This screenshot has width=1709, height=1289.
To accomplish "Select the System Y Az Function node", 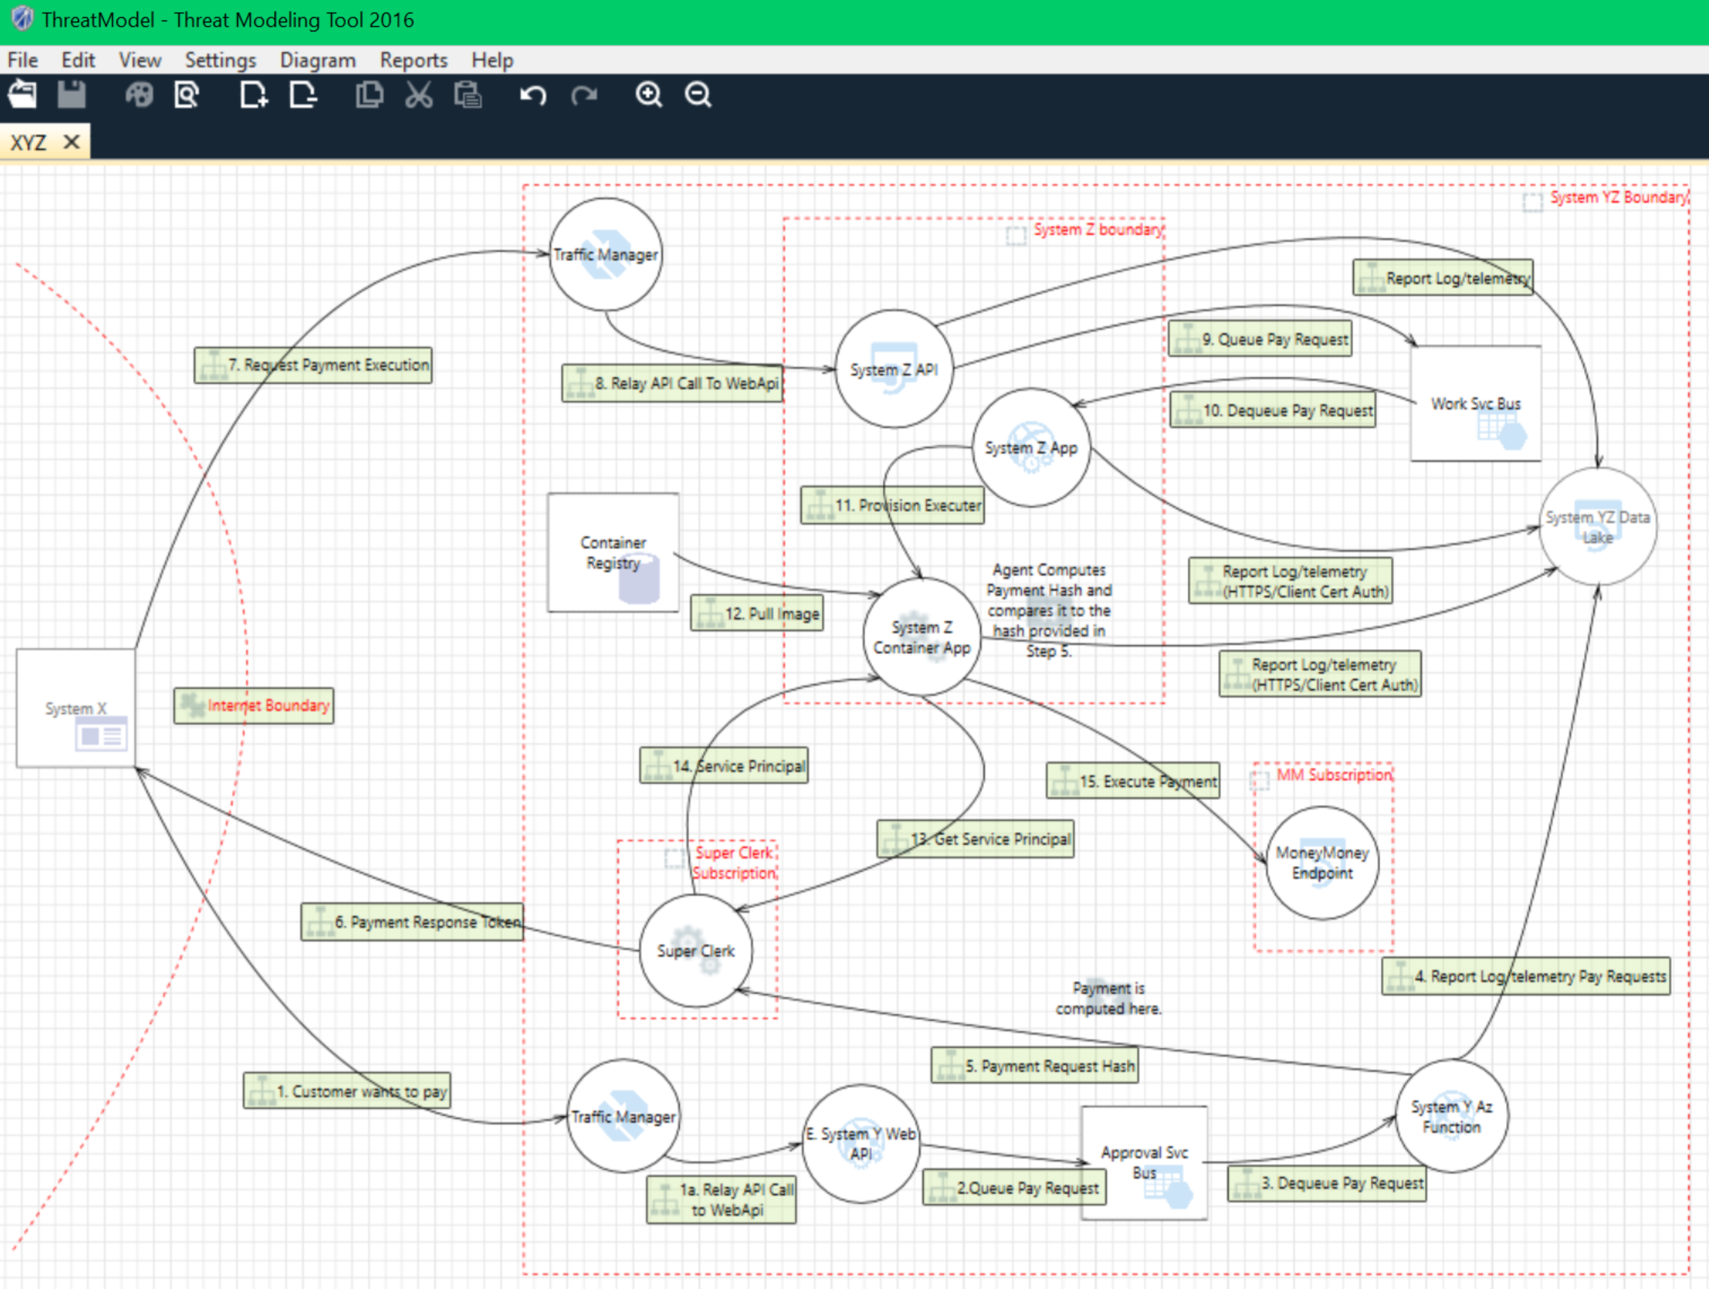I will click(1452, 1116).
